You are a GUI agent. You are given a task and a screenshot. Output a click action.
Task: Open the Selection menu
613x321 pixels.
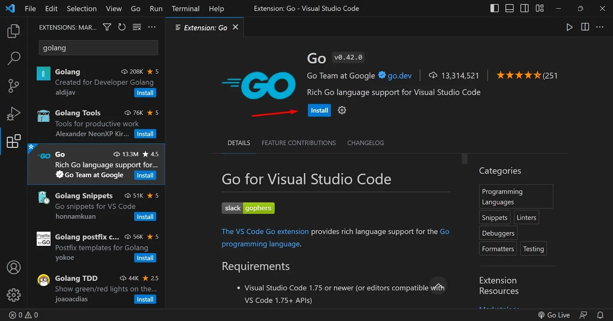(82, 8)
